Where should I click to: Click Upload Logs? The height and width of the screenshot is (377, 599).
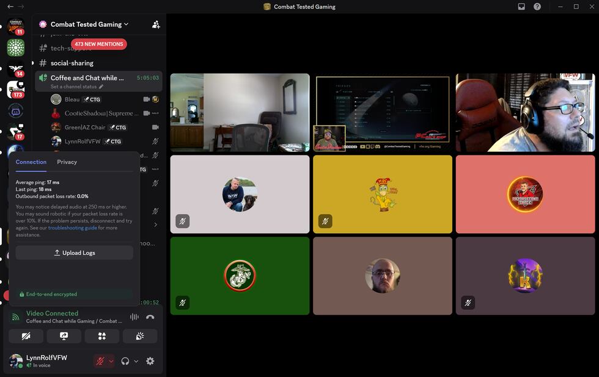click(x=75, y=253)
